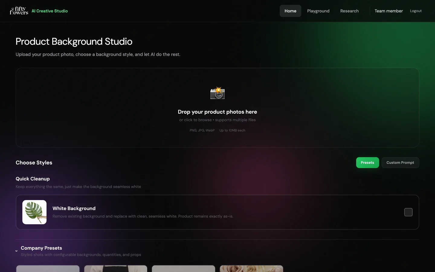
Task: Click the 'PNG, JPG, WebP' format note
Action: (202, 130)
